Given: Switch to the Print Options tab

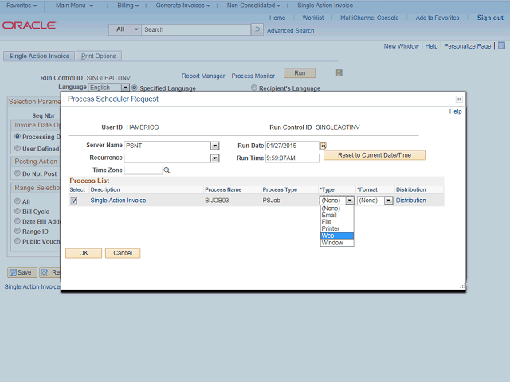Looking at the screenshot, I should coord(99,57).
